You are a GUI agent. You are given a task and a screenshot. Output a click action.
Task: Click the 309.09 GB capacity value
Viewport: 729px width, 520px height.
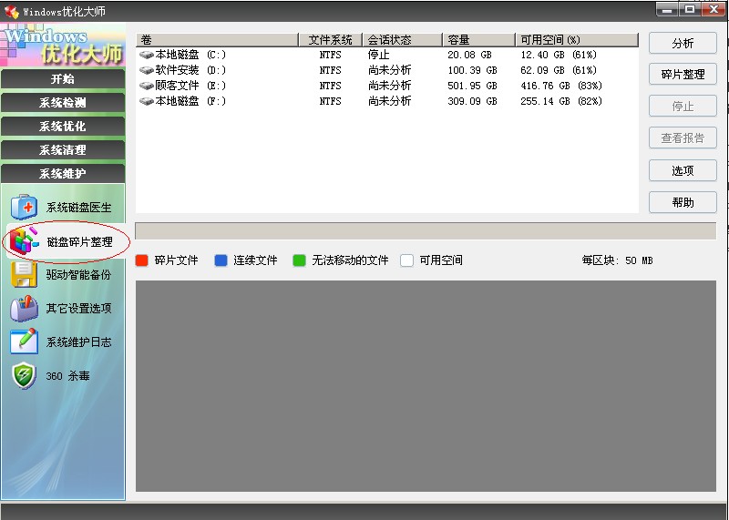coord(472,101)
